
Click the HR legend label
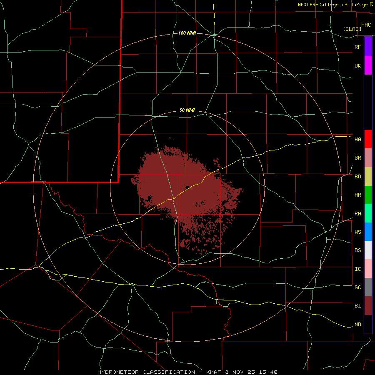(x=357, y=195)
